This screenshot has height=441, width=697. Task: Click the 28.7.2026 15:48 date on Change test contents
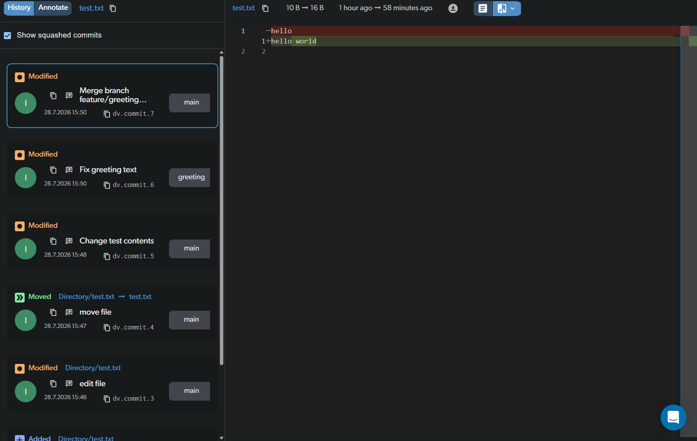[x=65, y=255]
